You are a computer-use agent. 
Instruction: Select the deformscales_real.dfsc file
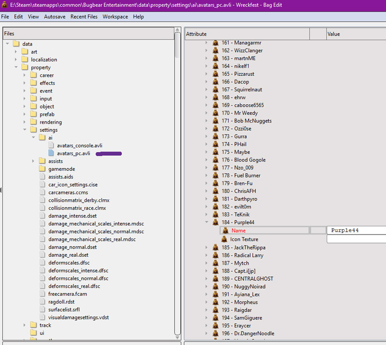point(74,286)
